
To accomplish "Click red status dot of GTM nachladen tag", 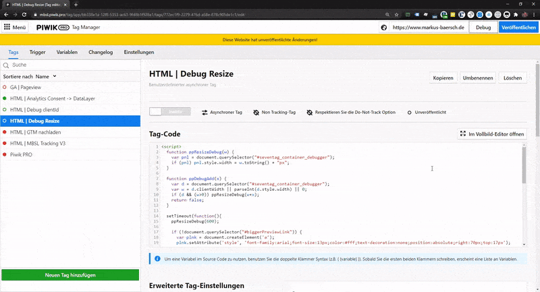I will 5,132.
